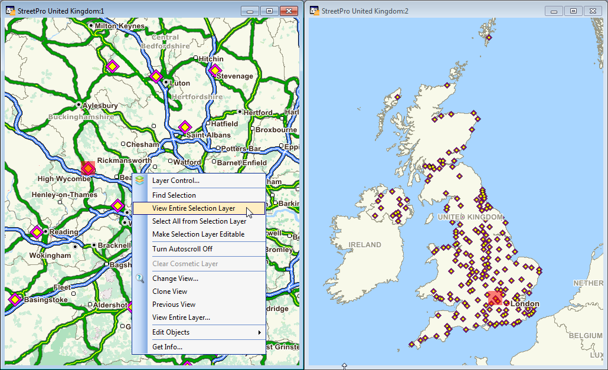Click the Central Bedfordshire label
Screen dimensions: 608x370
pyautogui.click(x=165, y=41)
